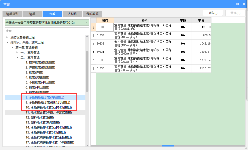Switch to the 人材机 tab

72,14
